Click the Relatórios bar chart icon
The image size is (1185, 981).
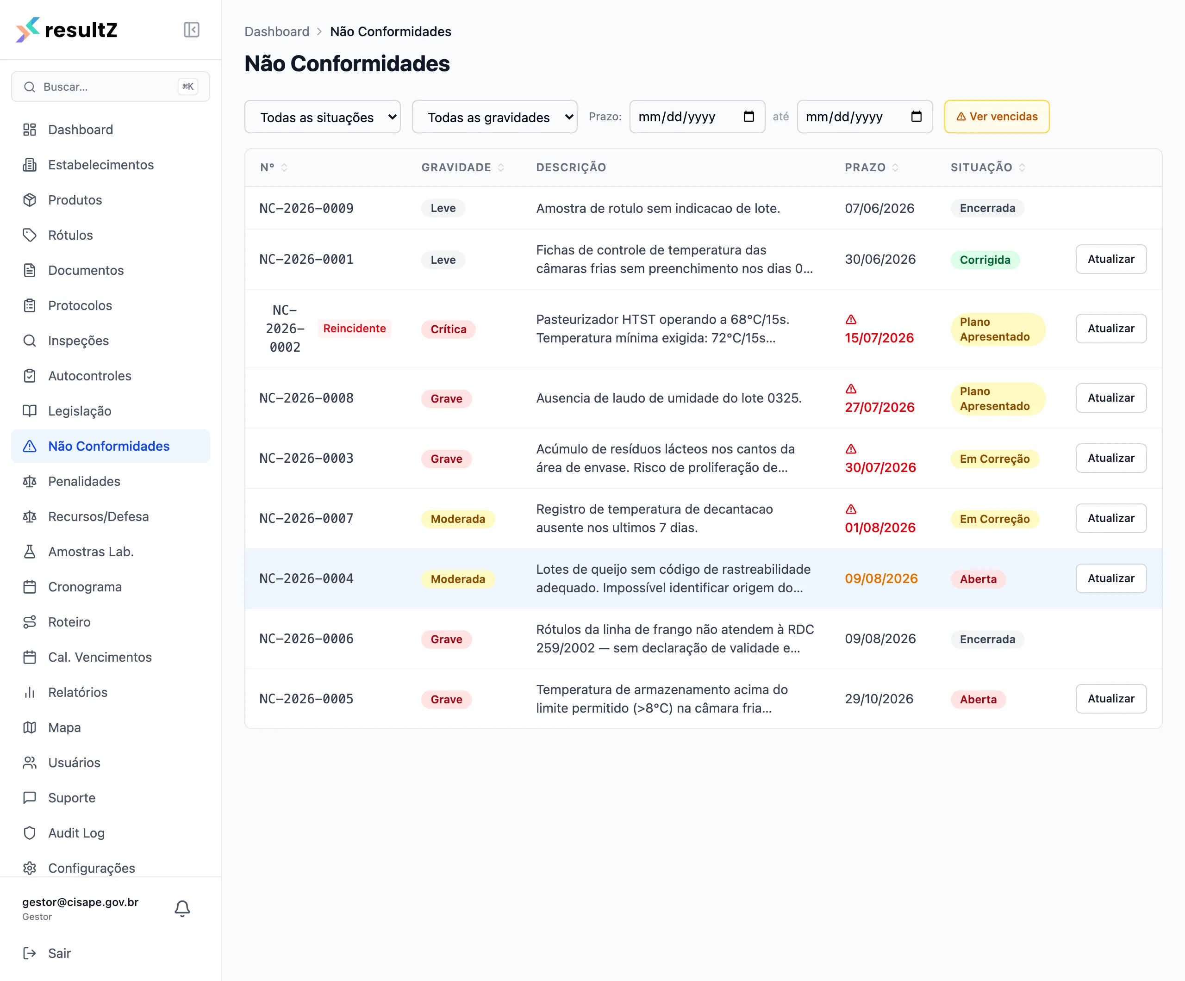pos(29,692)
